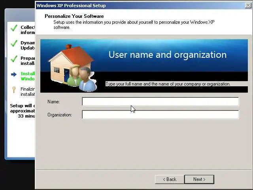Click the 'Organization:' label
253x190 pixels.
[60, 115]
